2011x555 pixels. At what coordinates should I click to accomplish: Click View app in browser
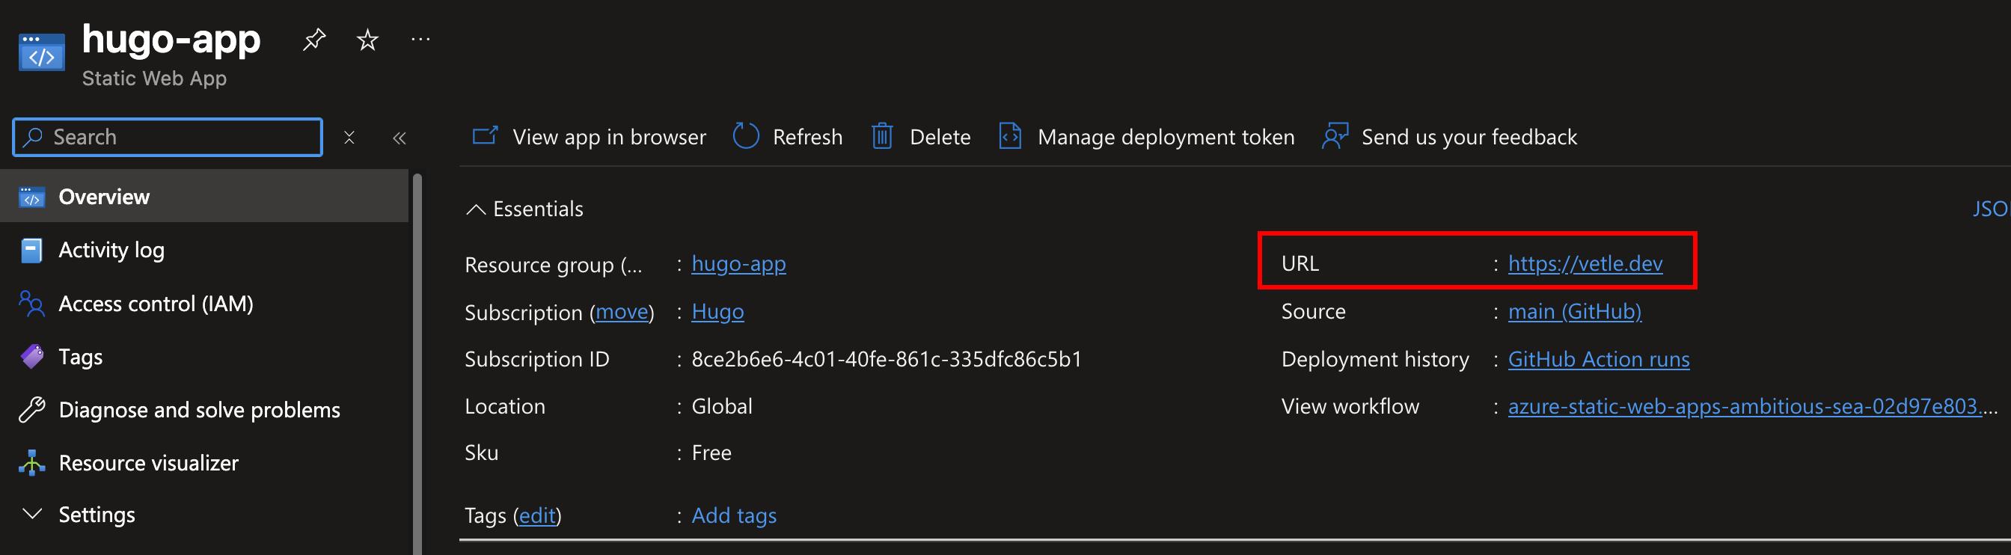[590, 137]
